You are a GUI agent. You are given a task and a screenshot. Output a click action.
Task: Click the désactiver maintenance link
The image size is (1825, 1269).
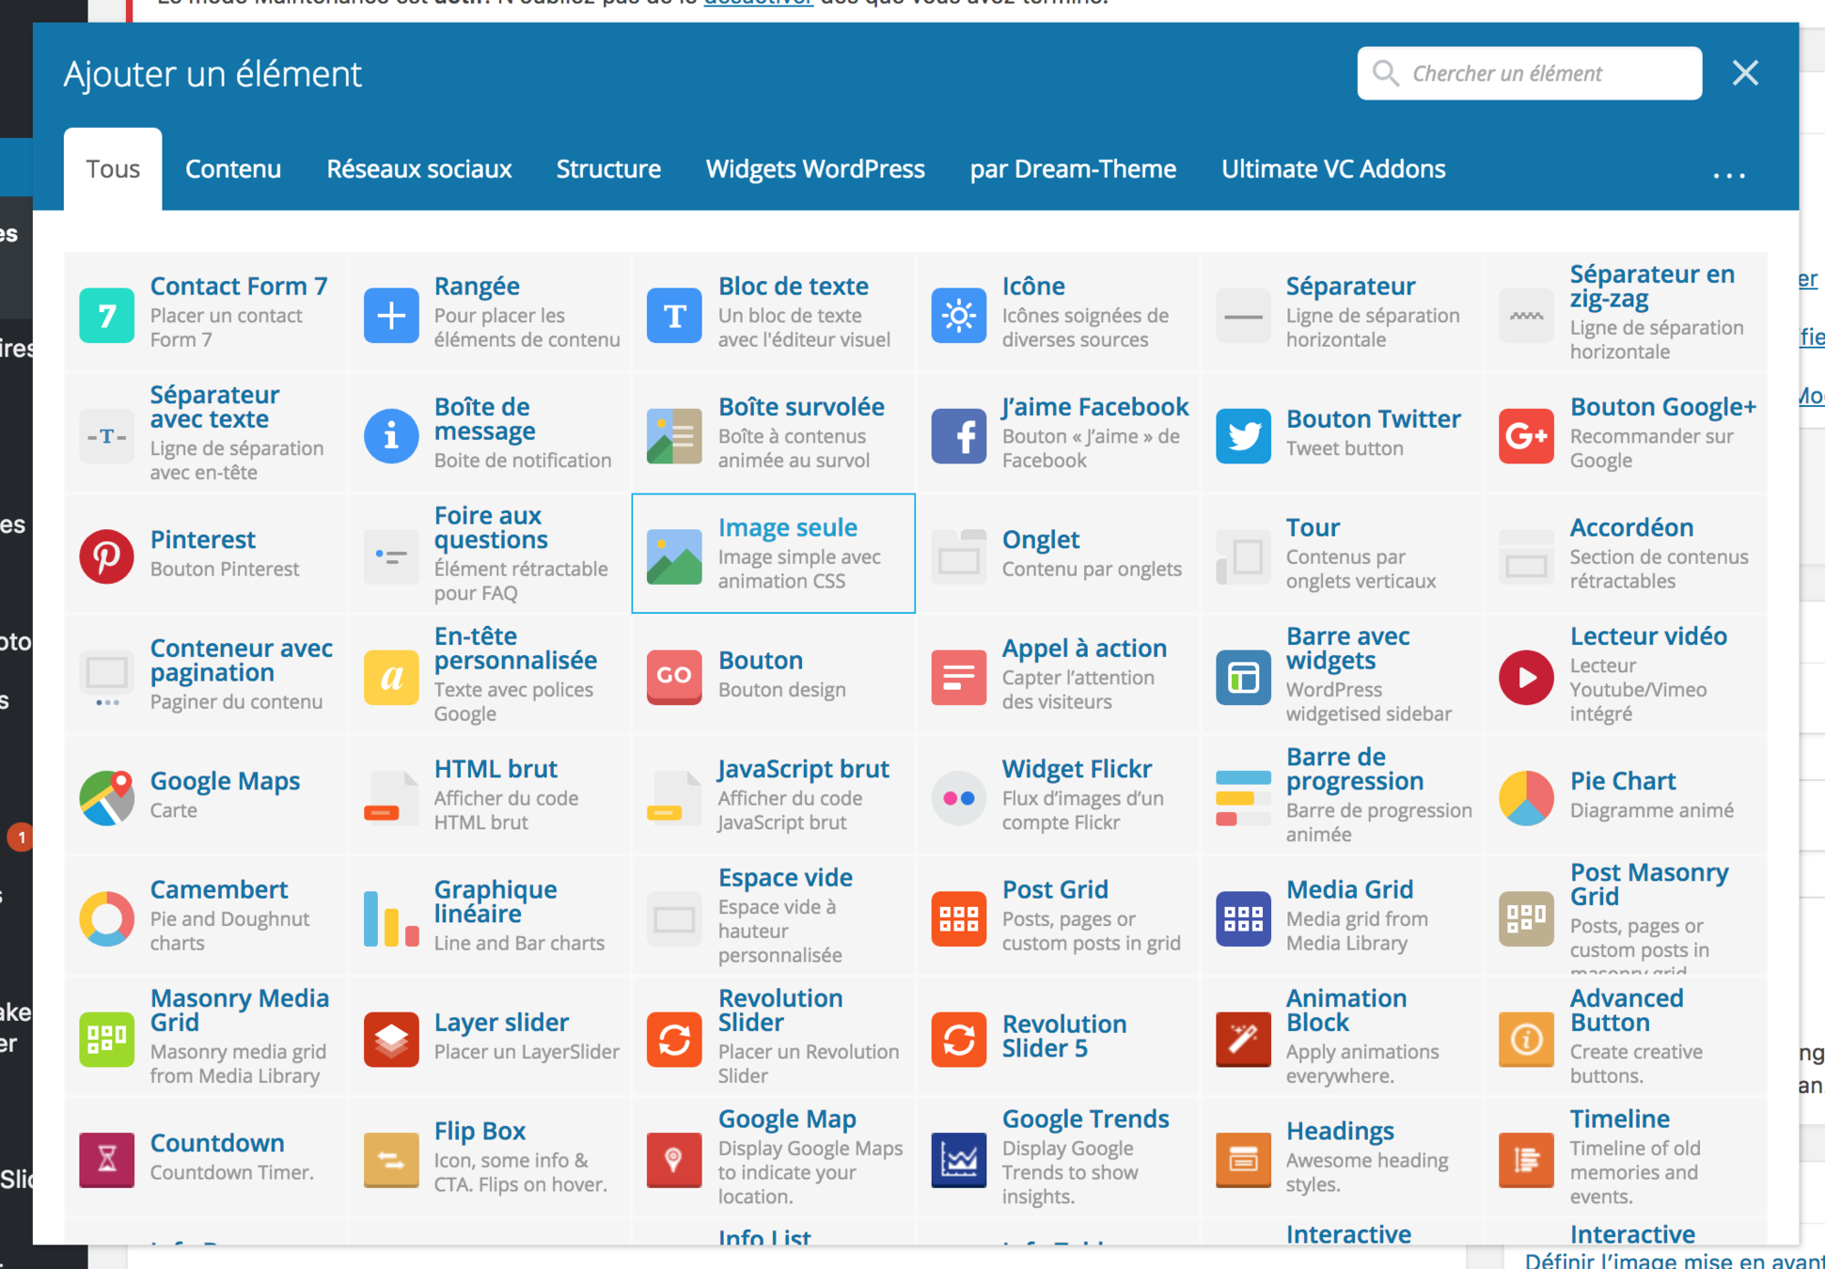pos(758,3)
